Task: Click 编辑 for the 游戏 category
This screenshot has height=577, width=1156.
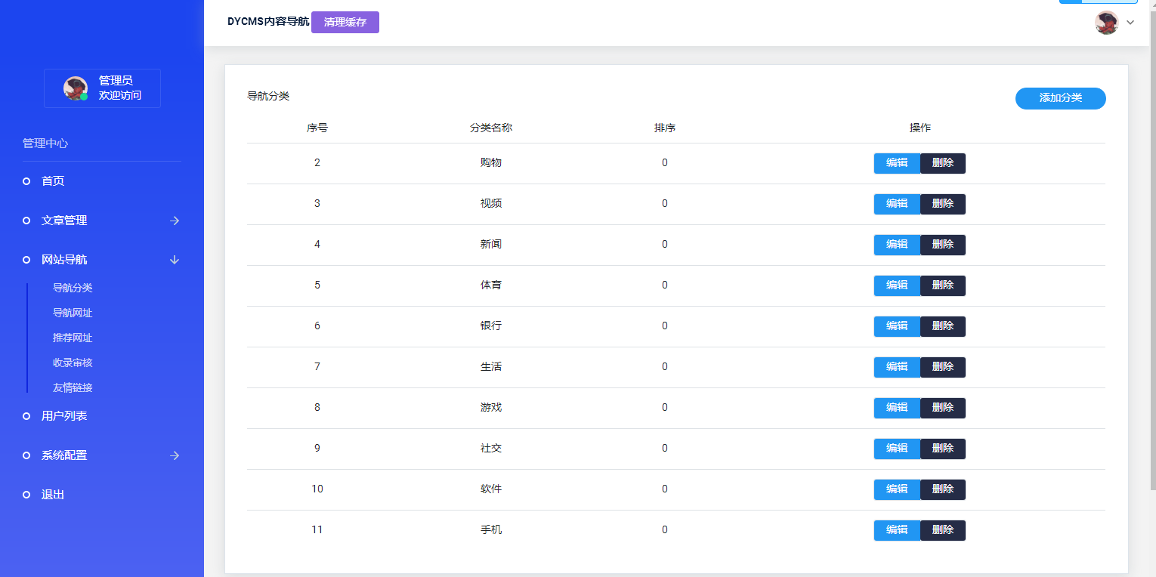Action: pyautogui.click(x=897, y=408)
